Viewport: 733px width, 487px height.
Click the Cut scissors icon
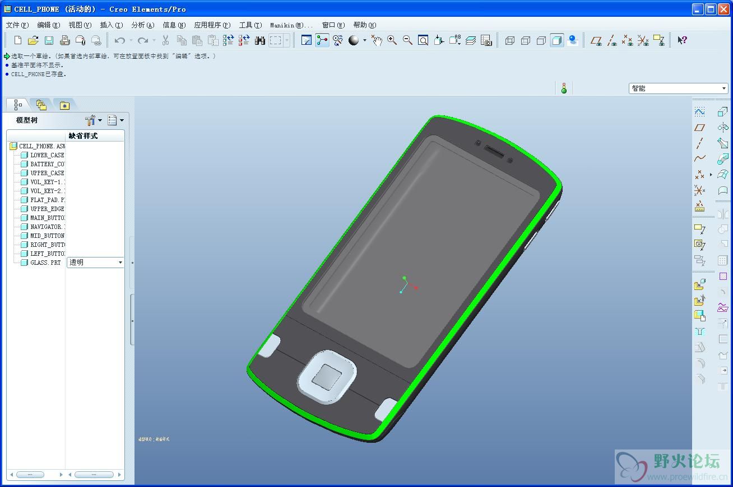click(166, 40)
